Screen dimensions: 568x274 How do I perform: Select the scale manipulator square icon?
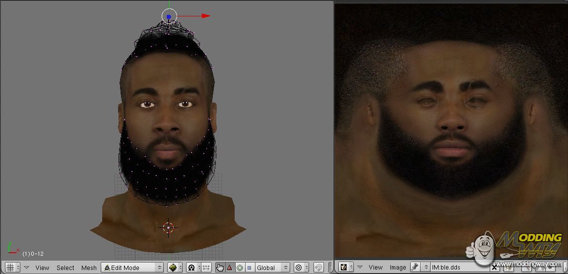click(249, 268)
